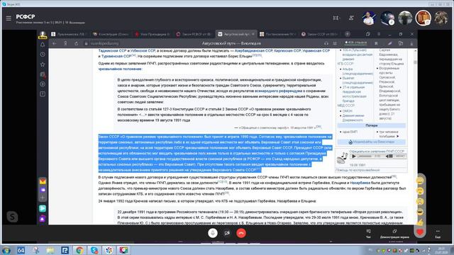This screenshot has width=454, height=255.
Task: Switch to the 'Постановление' browser tab
Action: tap(278, 34)
